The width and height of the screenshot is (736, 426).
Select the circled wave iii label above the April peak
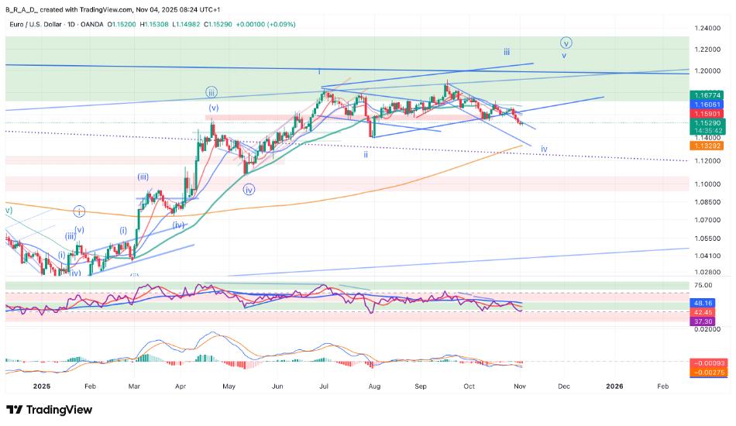click(212, 91)
